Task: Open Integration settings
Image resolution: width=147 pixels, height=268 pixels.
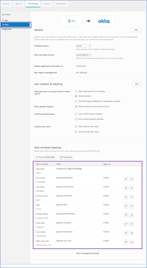Action: coord(7,29)
